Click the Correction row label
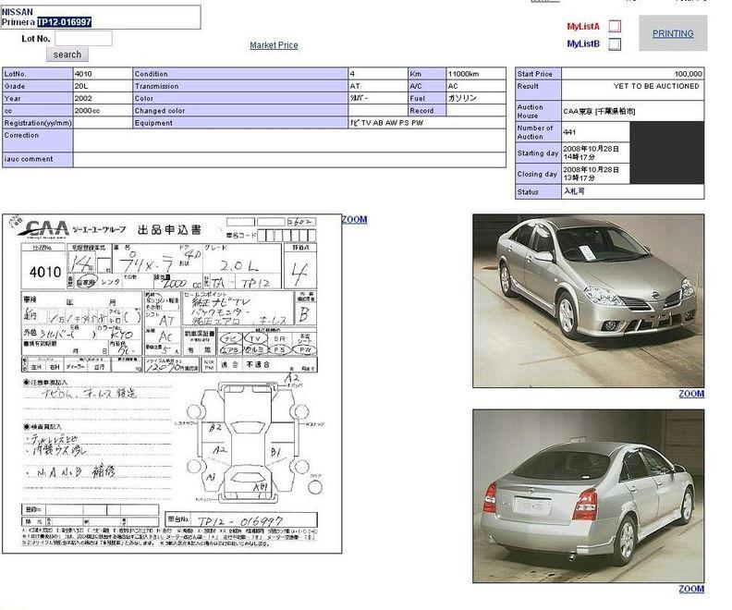732x610 pixels. pos(21,135)
